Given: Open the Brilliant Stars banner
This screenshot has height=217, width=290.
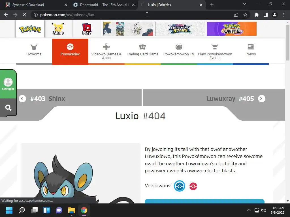Looking at the screenshot, I should (x=180, y=29).
